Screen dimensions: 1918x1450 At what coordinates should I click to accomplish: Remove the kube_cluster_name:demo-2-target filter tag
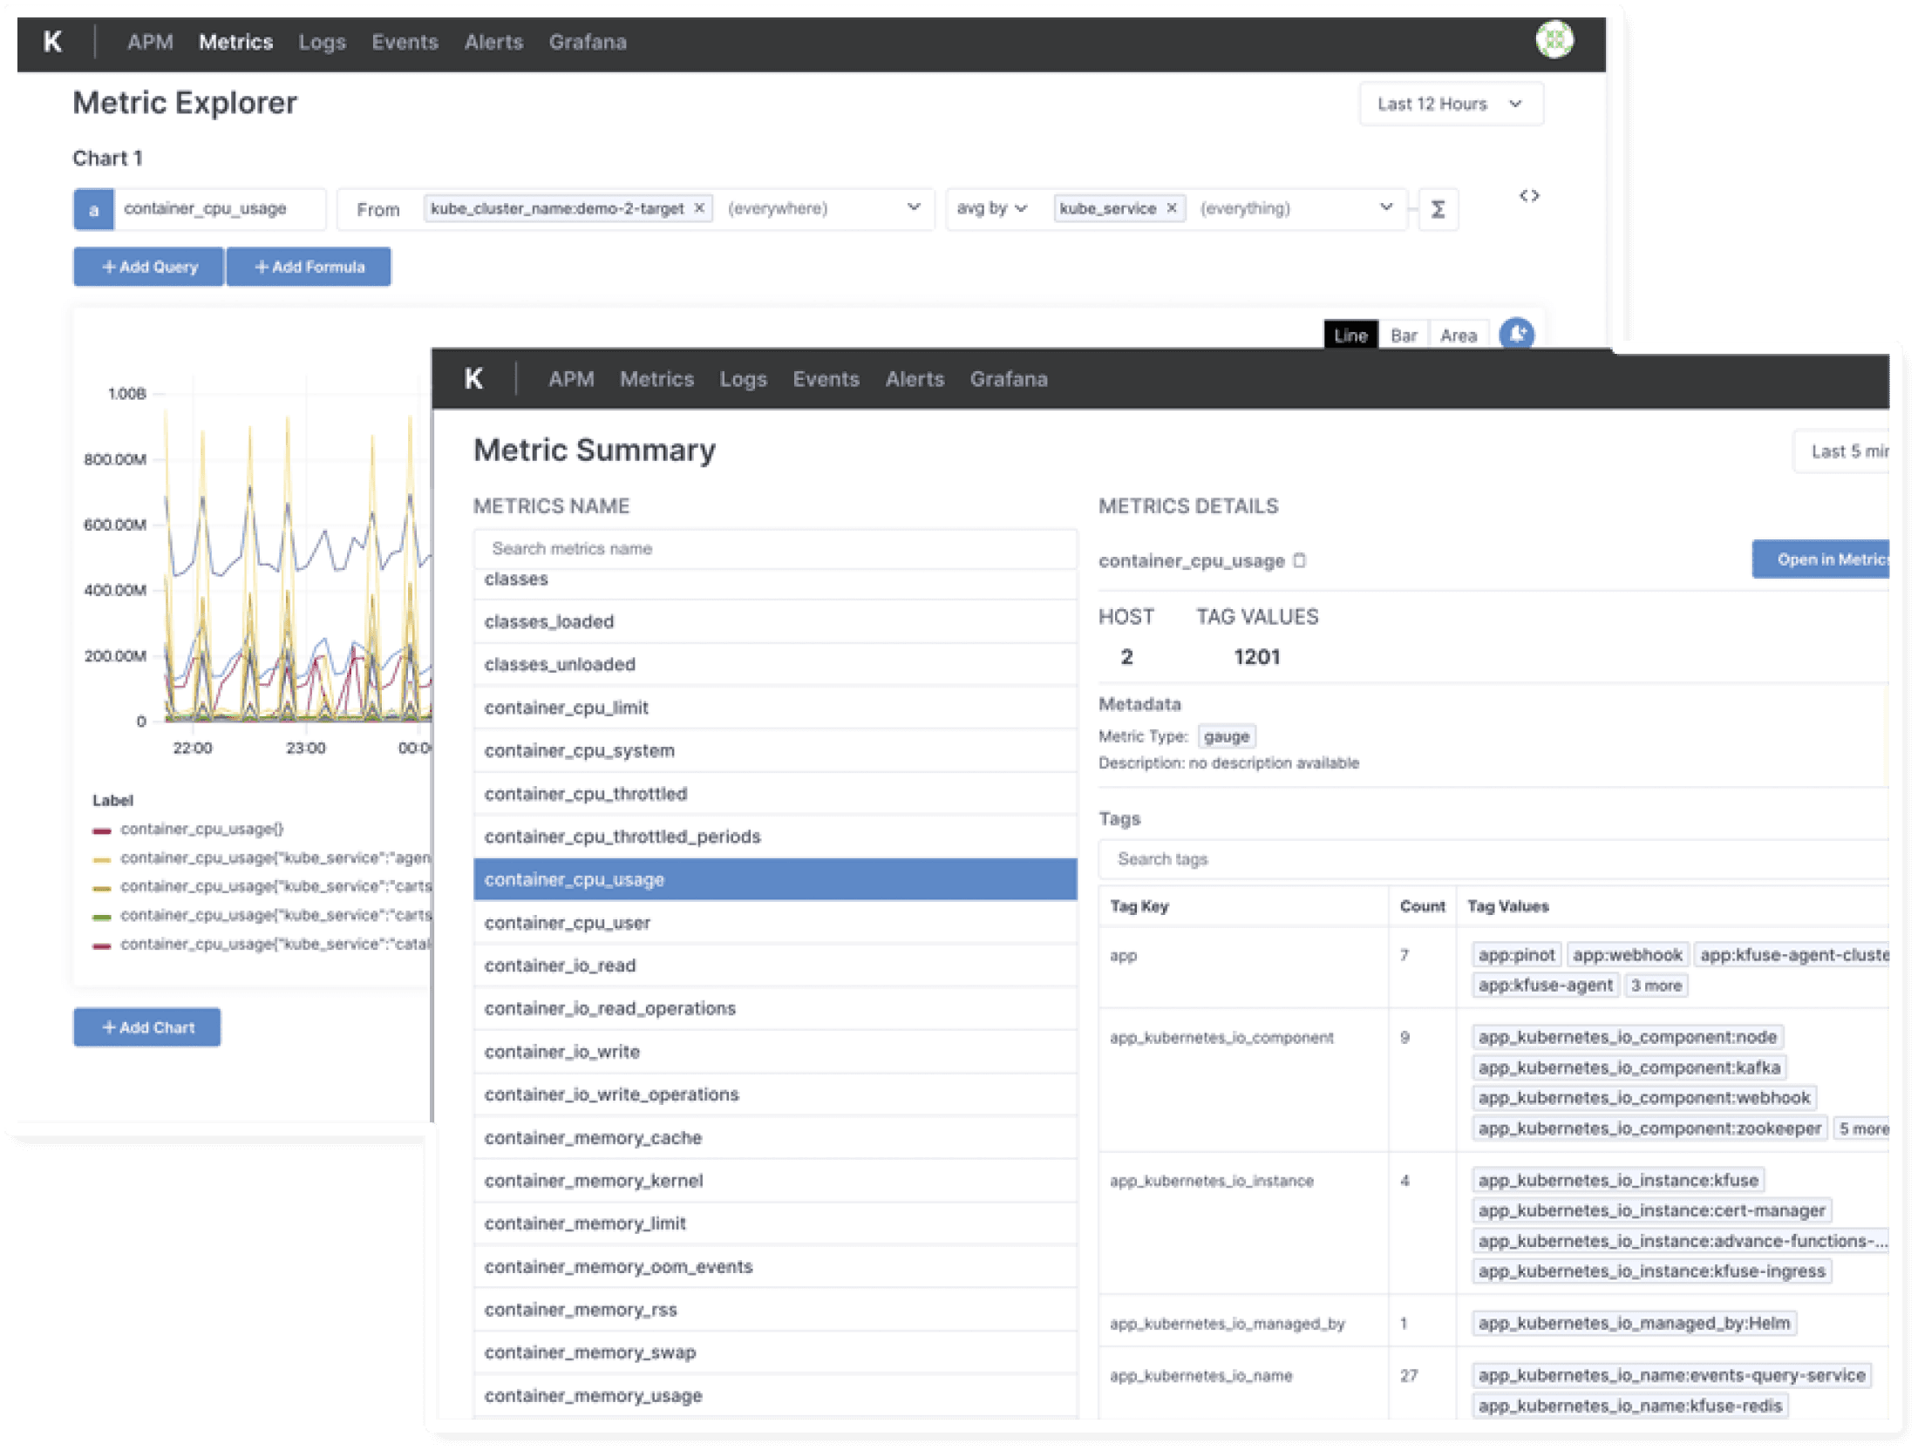tap(698, 208)
